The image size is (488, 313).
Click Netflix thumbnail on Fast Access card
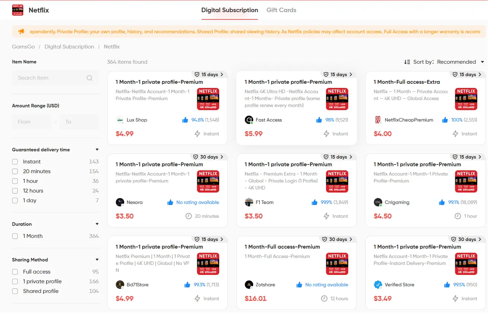[x=337, y=99]
